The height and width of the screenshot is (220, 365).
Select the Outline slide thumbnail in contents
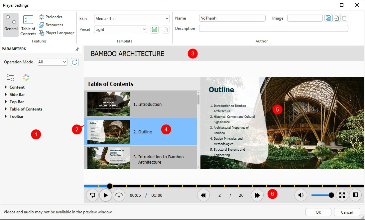pos(108,132)
